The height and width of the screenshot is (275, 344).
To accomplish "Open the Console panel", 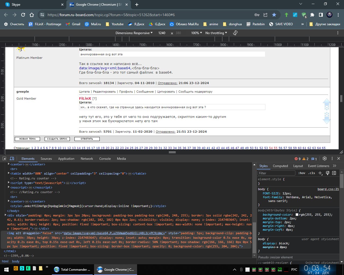I will pyautogui.click(x=105, y=159).
